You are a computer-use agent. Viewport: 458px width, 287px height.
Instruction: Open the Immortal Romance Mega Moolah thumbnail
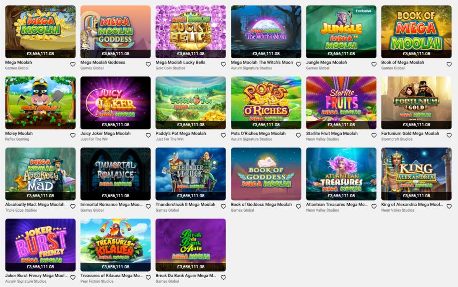tap(115, 174)
